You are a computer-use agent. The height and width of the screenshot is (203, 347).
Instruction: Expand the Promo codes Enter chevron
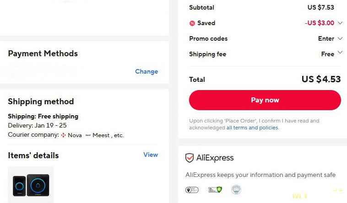(x=340, y=38)
